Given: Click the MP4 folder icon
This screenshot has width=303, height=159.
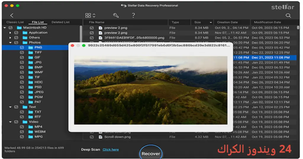Looking at the screenshot, I should (x=30, y=127).
